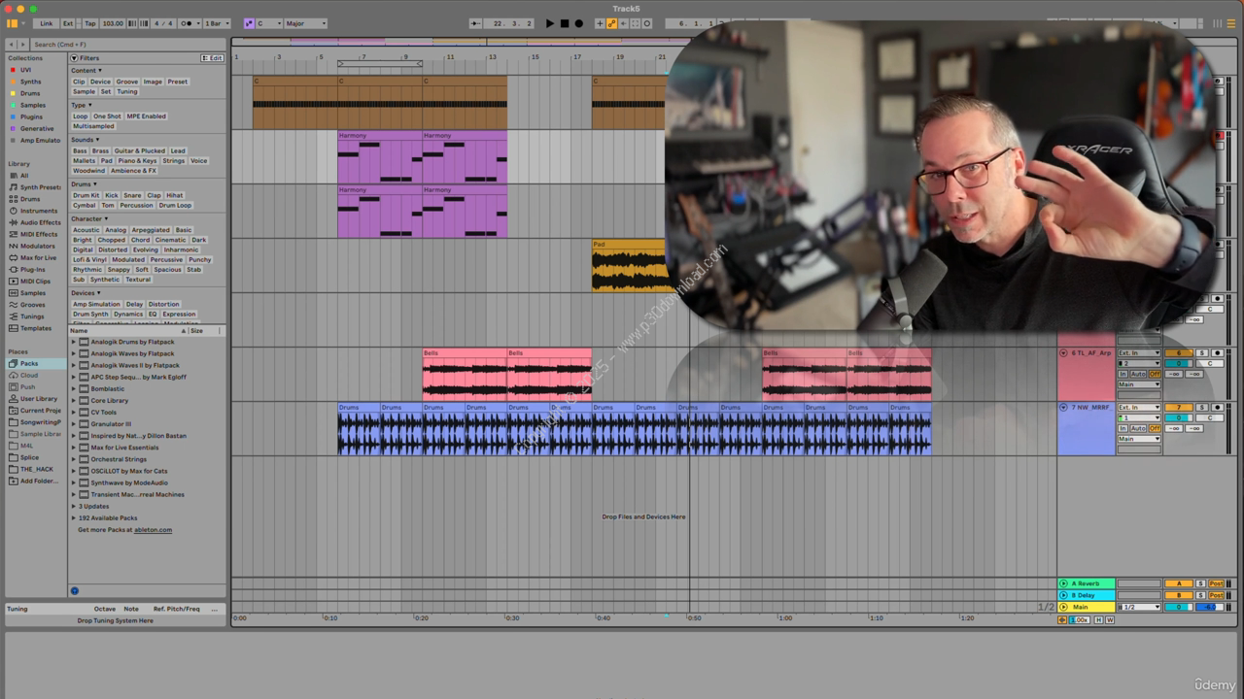
Task: Click the browser Search field
Action: [x=126, y=45]
